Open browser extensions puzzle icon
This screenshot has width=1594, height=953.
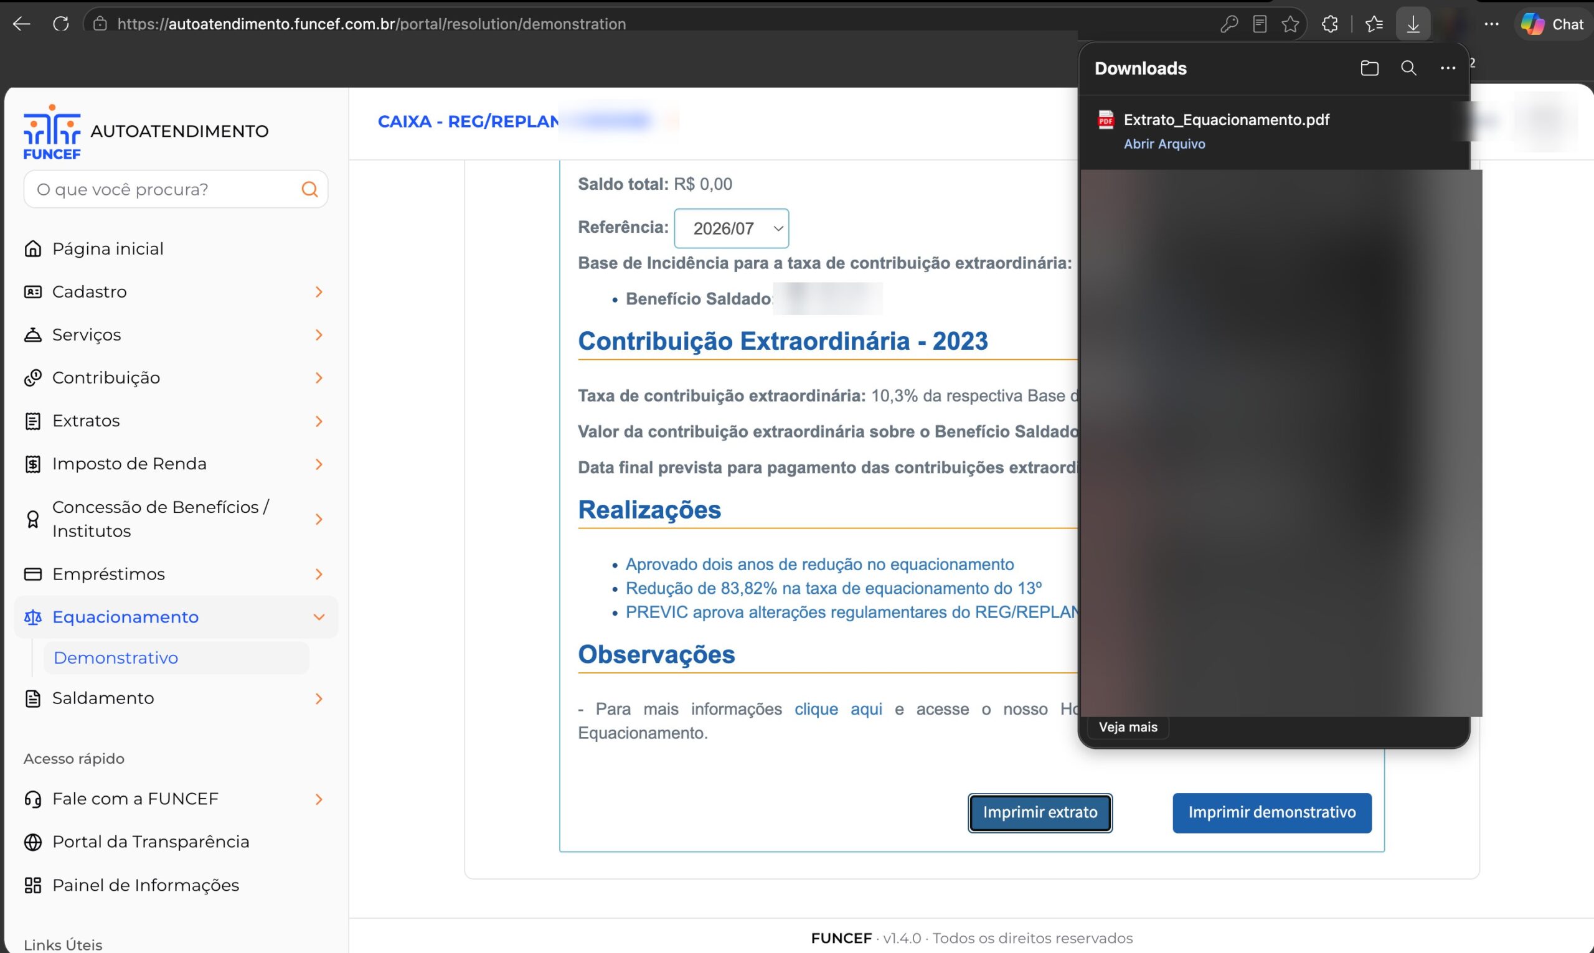click(1330, 24)
